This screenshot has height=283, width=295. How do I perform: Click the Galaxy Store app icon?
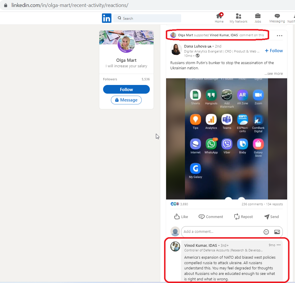pos(258,144)
